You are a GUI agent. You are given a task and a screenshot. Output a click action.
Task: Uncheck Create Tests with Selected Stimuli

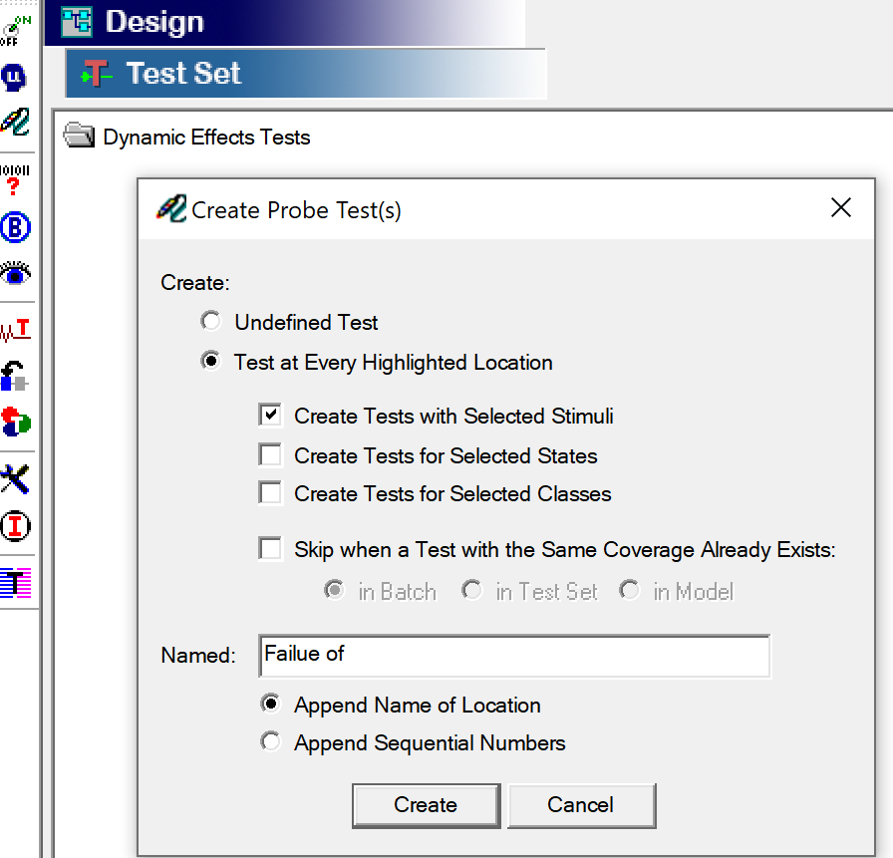[270, 416]
